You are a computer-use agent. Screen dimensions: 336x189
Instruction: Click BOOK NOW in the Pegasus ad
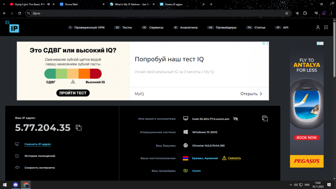(x=307, y=137)
